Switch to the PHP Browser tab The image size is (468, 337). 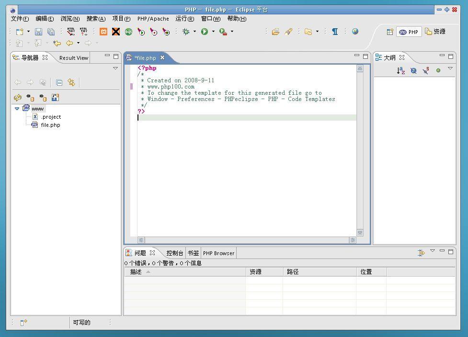pos(218,253)
